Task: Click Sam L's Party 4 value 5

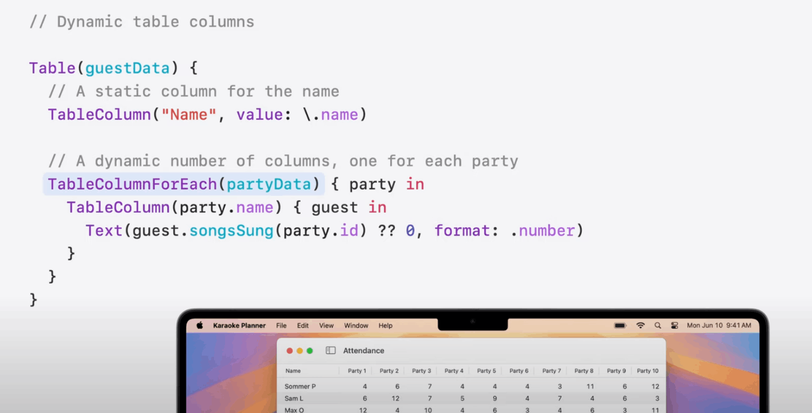Action: 462,399
